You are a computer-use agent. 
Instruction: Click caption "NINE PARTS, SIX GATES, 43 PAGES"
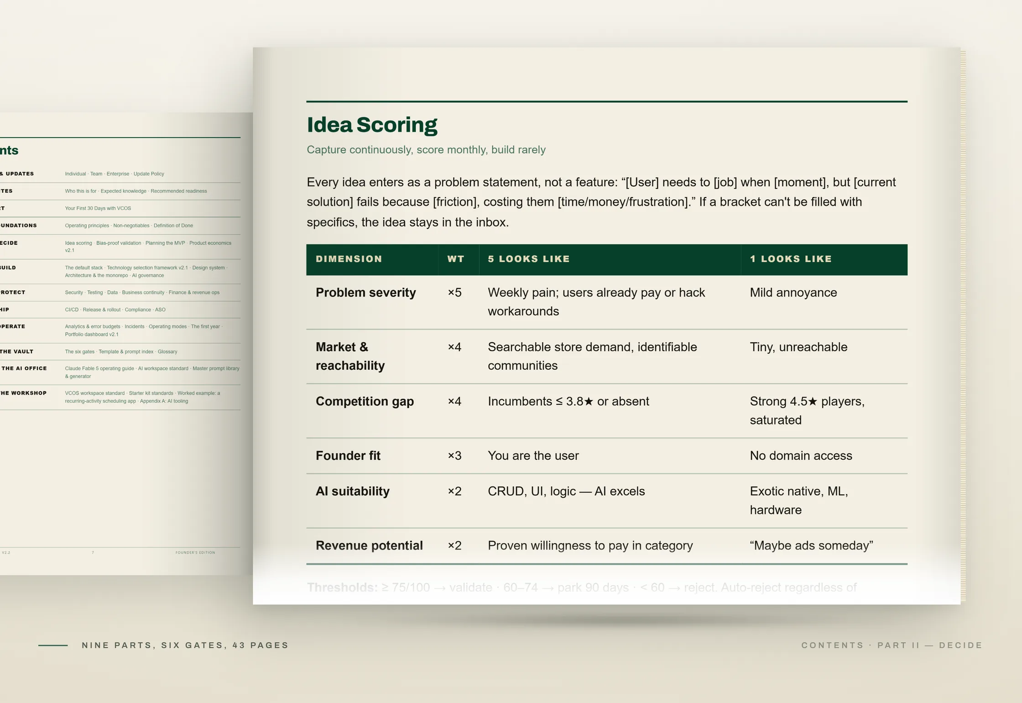(x=185, y=645)
